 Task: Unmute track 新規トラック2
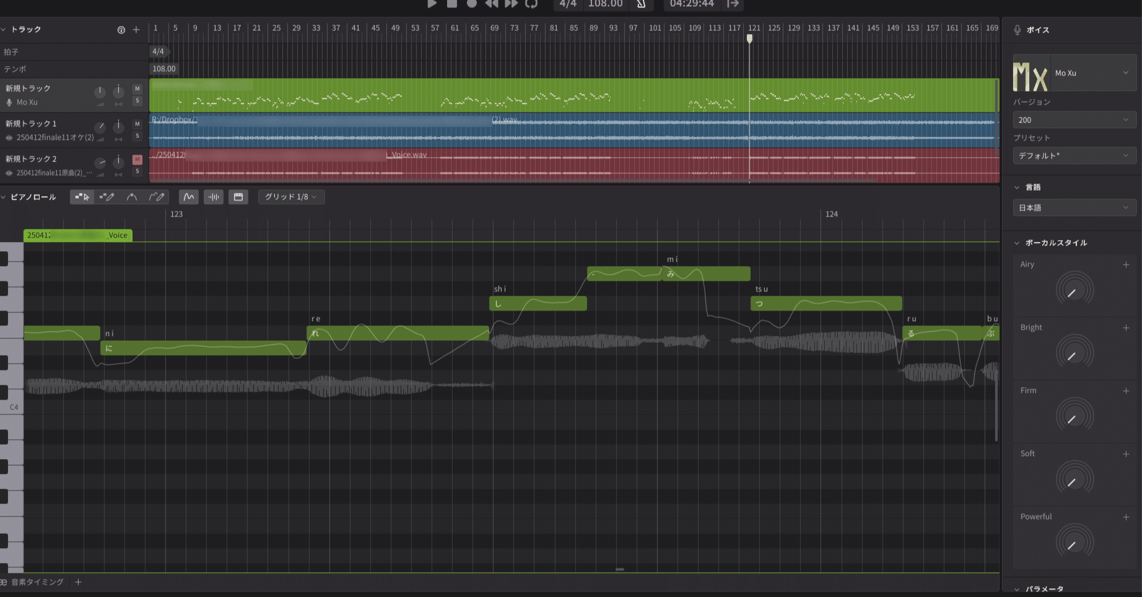pyautogui.click(x=137, y=159)
